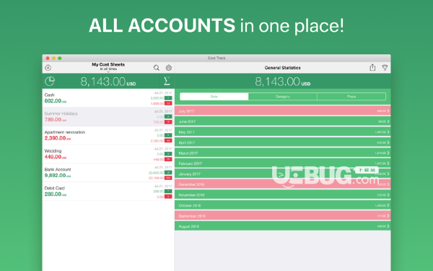Expand July 2017 chevron

click(x=388, y=111)
